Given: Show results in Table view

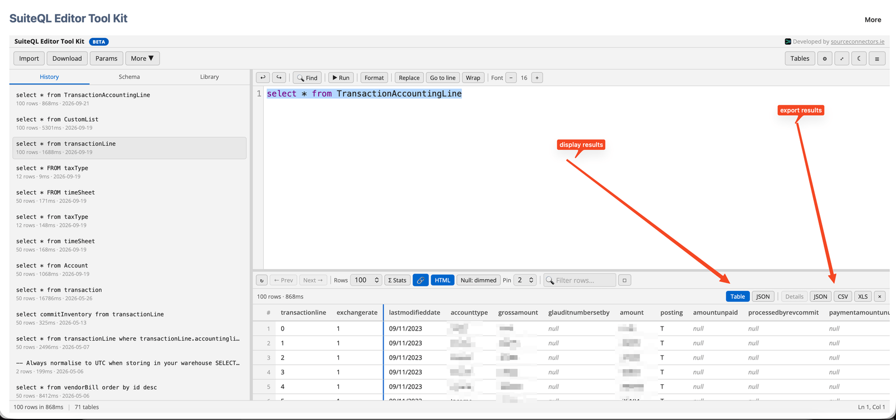Looking at the screenshot, I should [738, 296].
